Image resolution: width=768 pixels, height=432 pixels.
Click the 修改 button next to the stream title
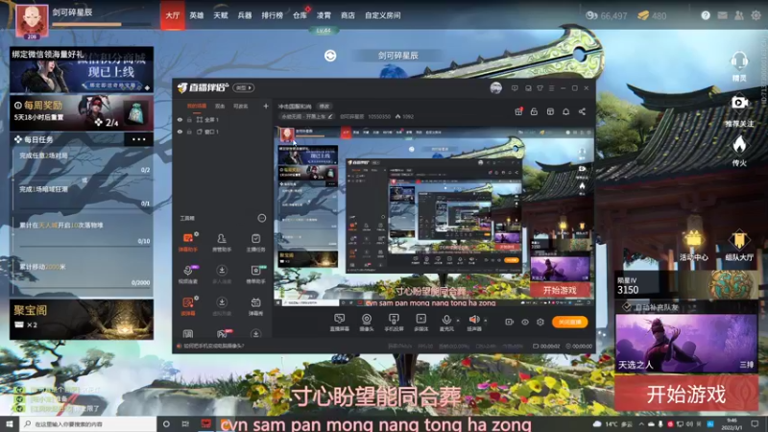324,107
